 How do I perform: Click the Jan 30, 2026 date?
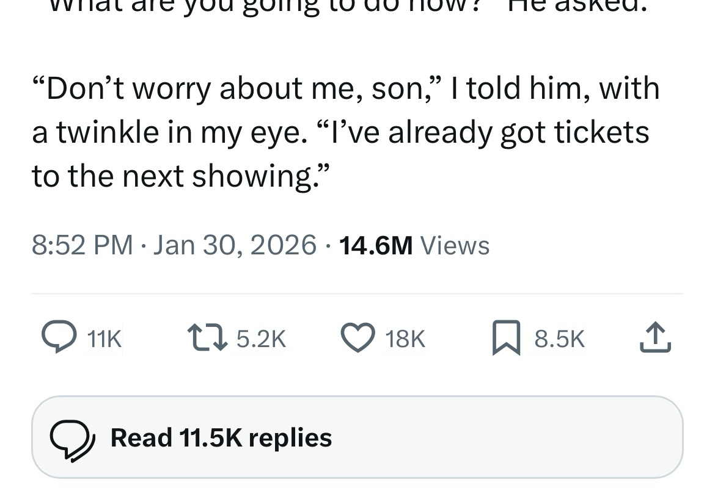tap(235, 245)
